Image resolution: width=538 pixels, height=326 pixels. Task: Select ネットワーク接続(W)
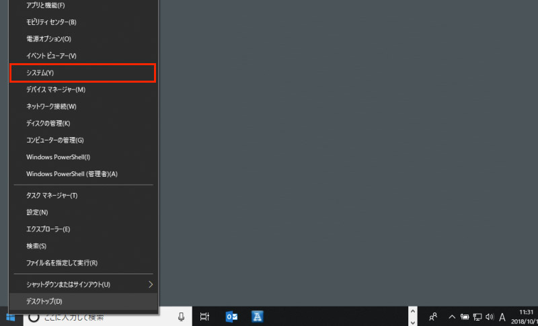pyautogui.click(x=83, y=106)
